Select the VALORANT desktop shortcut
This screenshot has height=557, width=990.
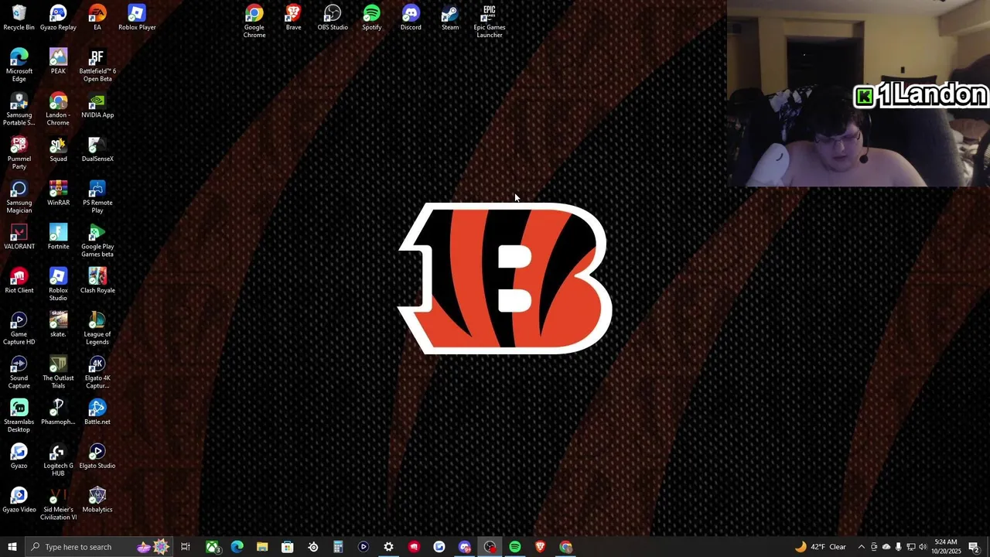[x=19, y=237]
